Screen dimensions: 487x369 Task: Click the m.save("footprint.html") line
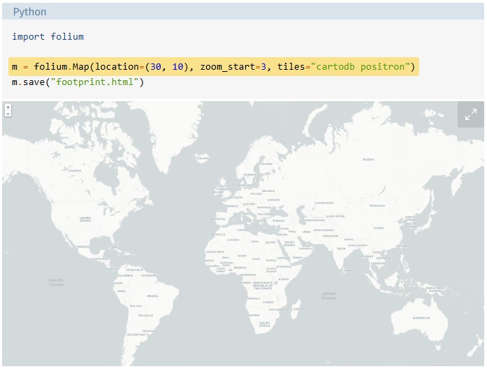point(77,82)
